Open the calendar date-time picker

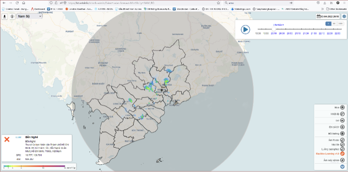coord(328,16)
